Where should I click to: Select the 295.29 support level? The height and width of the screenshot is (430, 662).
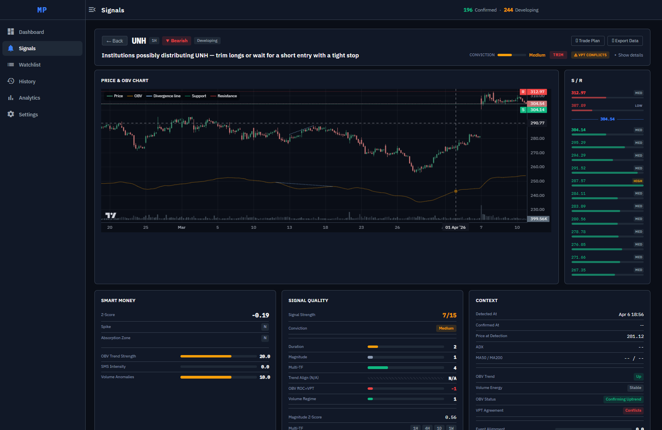[x=607, y=143]
